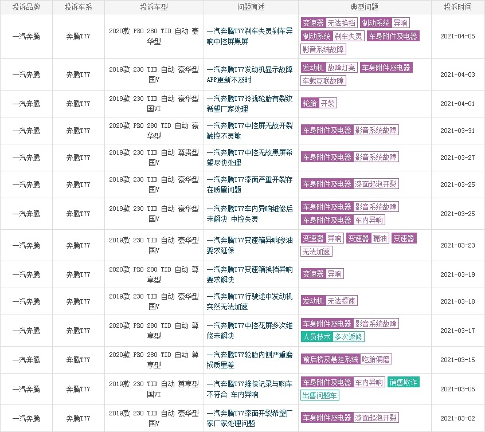
Task: Click the date 2021-04-01
Action: click(x=458, y=104)
